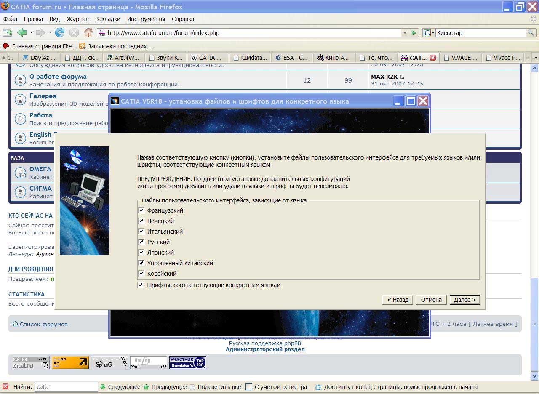
Task: Close the active CAT... tab with red X
Action: (432, 58)
